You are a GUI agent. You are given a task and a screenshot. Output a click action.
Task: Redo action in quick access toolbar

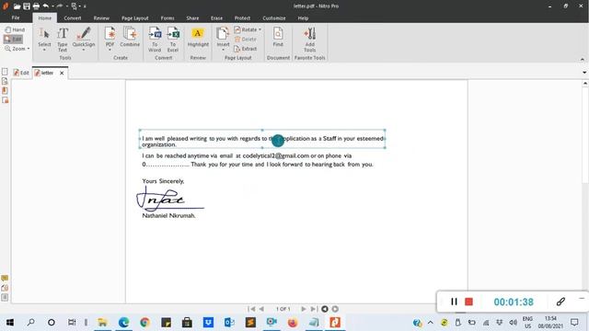point(59,6)
